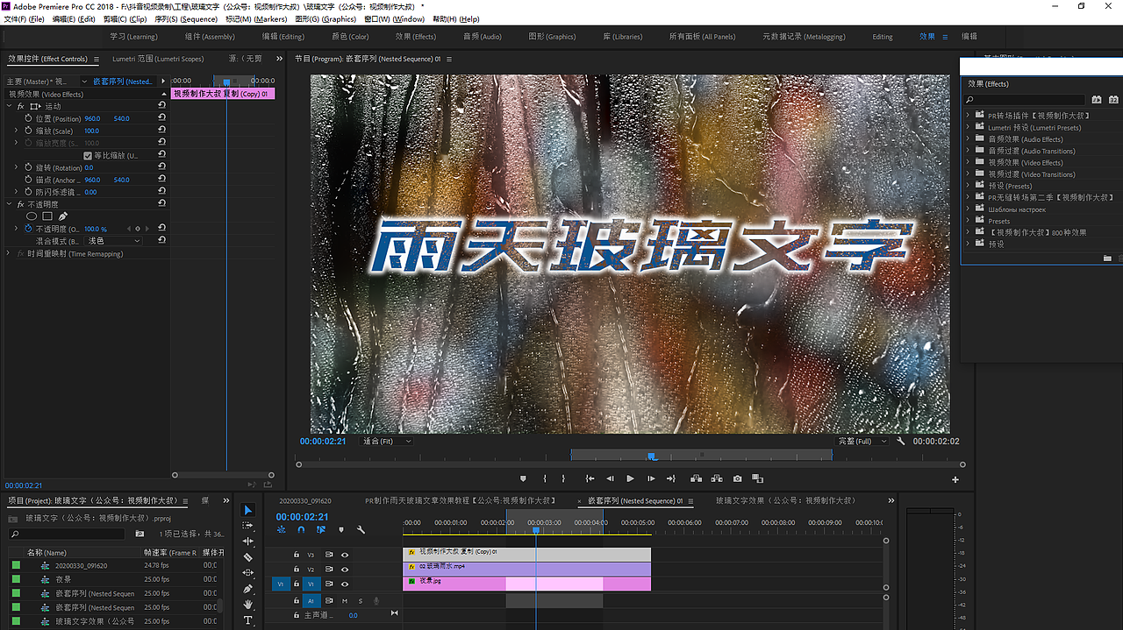Image resolution: width=1123 pixels, height=630 pixels.
Task: Click the Lift button
Action: [x=696, y=479]
